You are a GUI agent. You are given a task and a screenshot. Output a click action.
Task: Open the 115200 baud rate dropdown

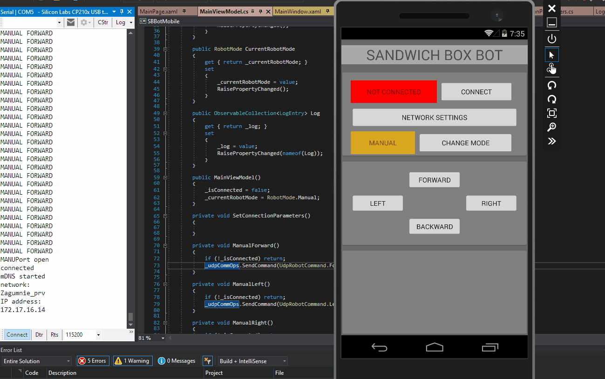tap(82, 335)
